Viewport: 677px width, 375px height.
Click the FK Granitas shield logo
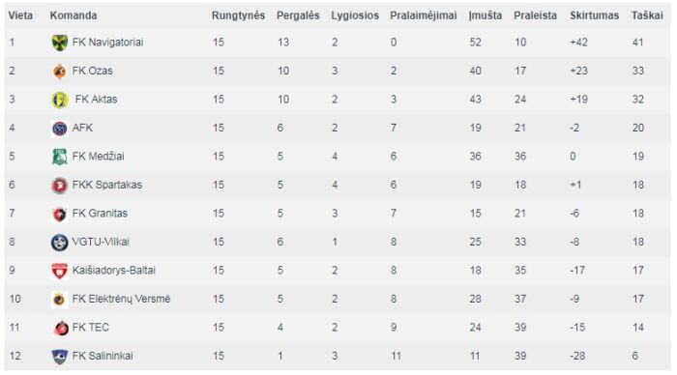pos(60,214)
